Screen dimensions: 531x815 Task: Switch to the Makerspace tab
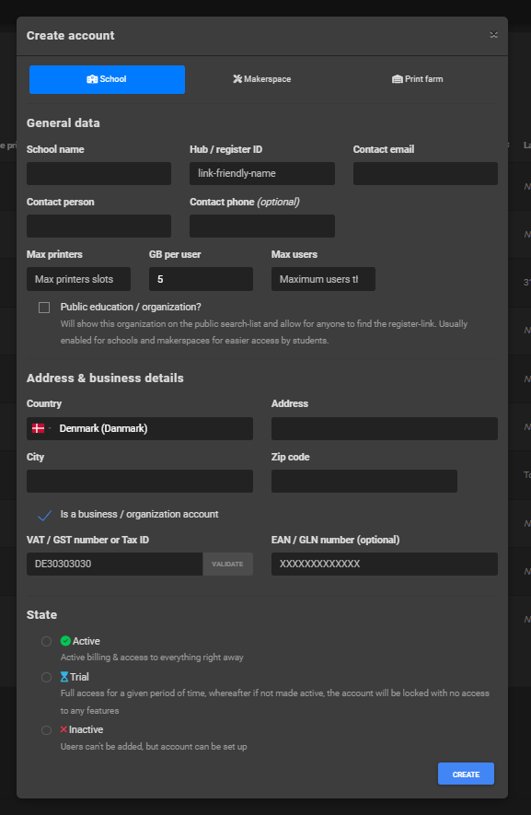tap(262, 79)
